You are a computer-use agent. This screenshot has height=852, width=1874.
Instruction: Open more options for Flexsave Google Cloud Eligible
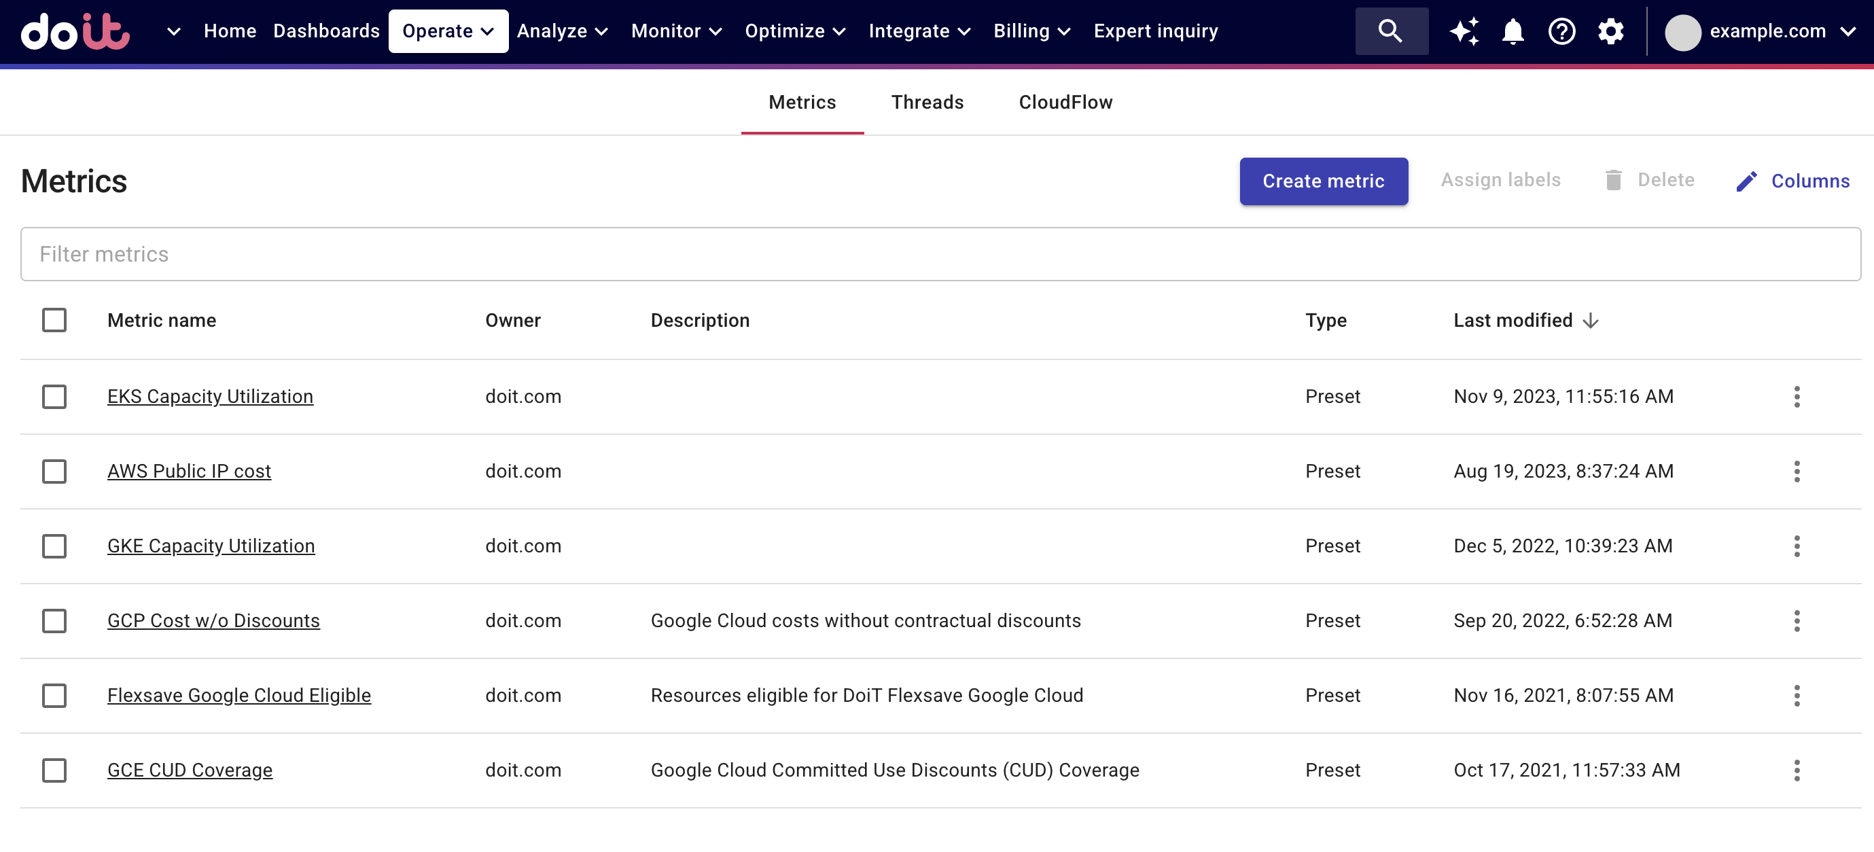(x=1796, y=696)
